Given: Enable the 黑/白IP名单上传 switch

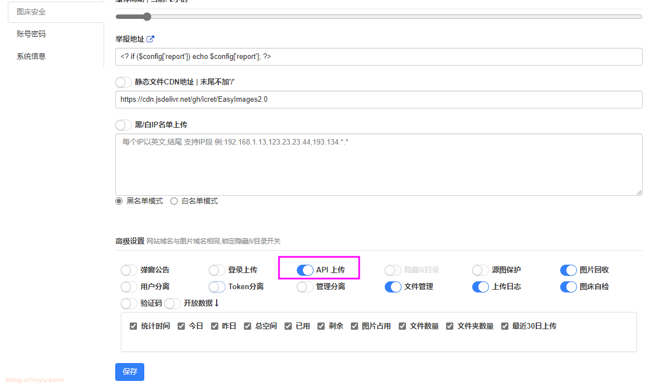Looking at the screenshot, I should click(x=124, y=125).
